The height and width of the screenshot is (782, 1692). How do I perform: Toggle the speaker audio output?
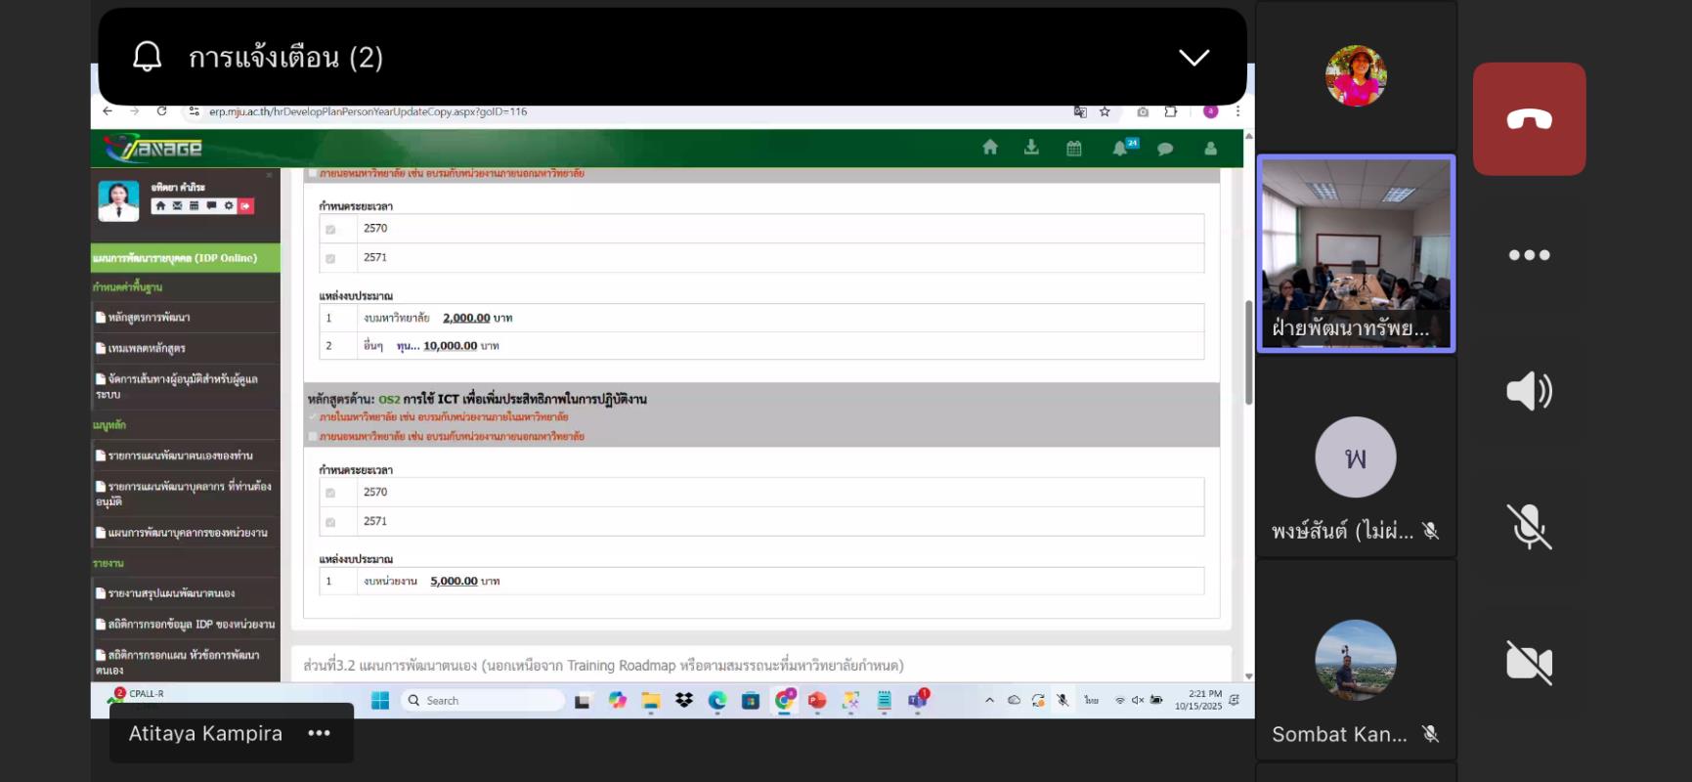(1529, 391)
